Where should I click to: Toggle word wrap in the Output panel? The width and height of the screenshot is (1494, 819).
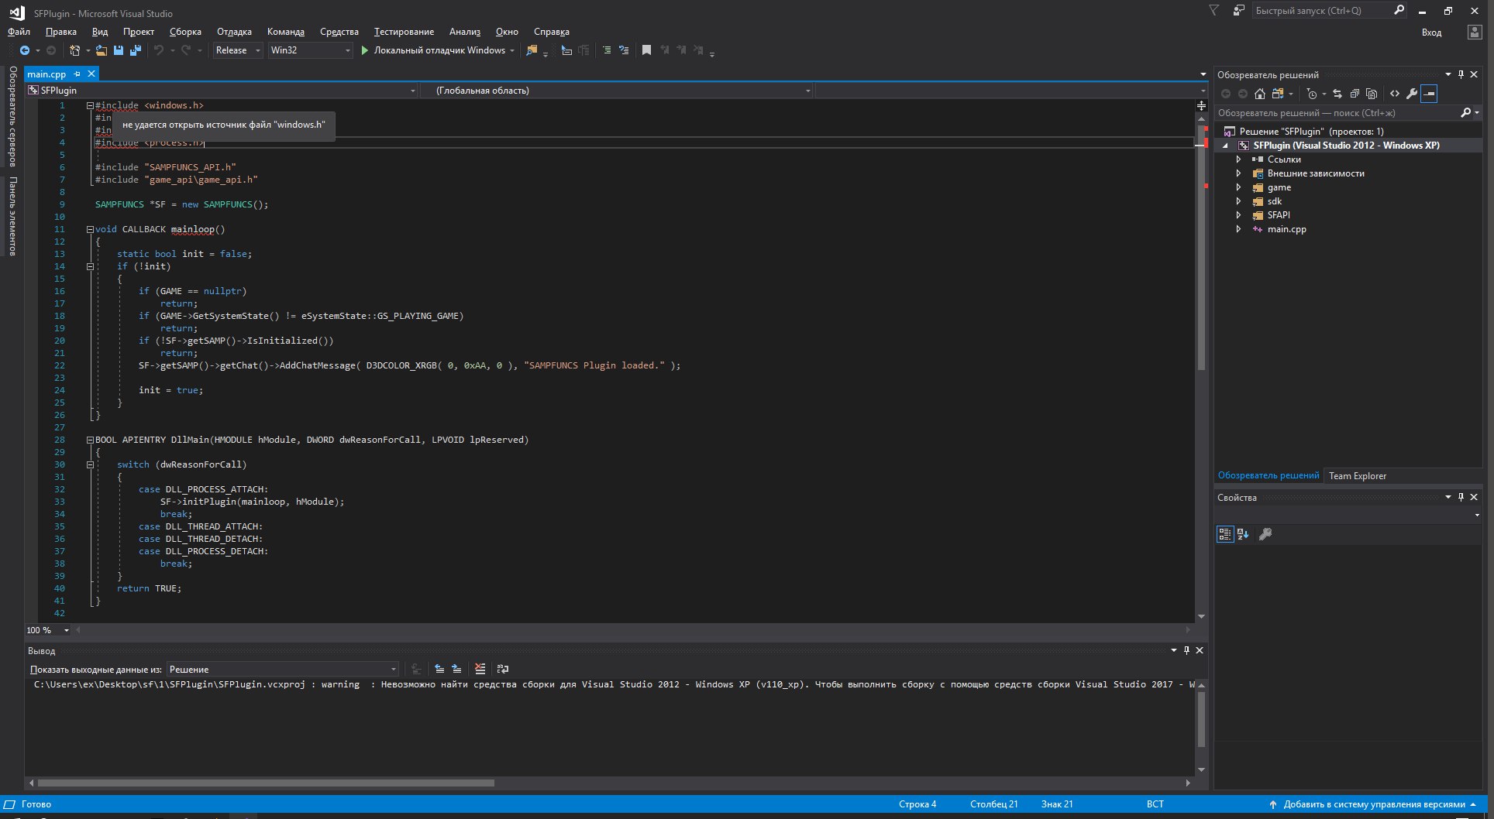pyautogui.click(x=503, y=669)
